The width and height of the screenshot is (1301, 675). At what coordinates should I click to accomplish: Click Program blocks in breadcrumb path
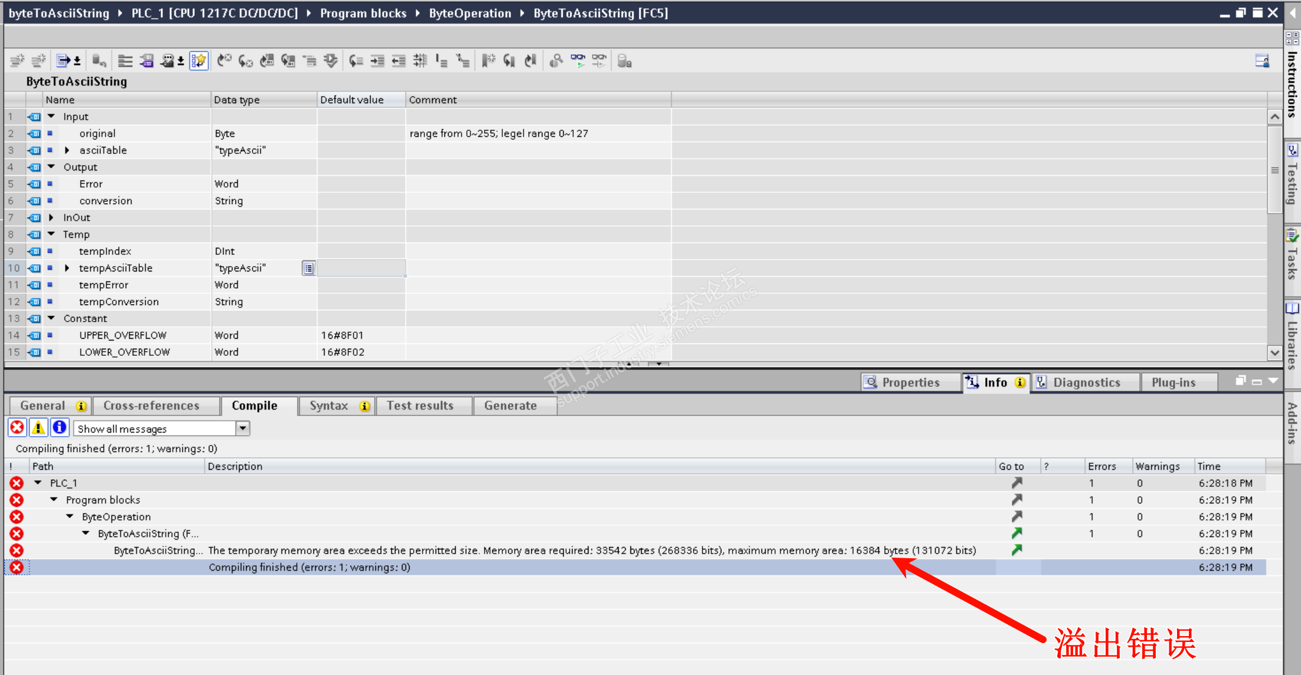(x=363, y=13)
